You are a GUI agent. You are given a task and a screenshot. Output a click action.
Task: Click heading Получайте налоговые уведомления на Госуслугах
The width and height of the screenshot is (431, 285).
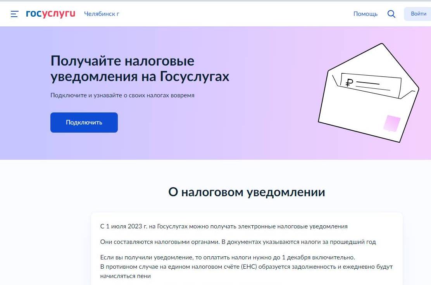point(140,69)
